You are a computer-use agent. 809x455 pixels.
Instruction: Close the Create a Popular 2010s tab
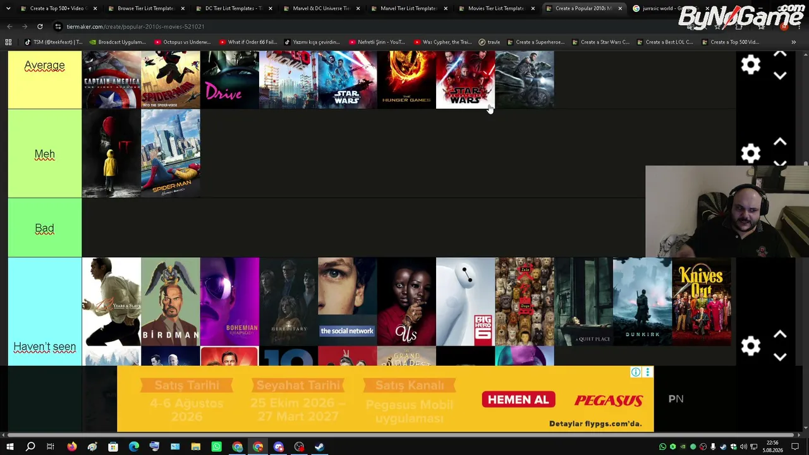pos(620,8)
